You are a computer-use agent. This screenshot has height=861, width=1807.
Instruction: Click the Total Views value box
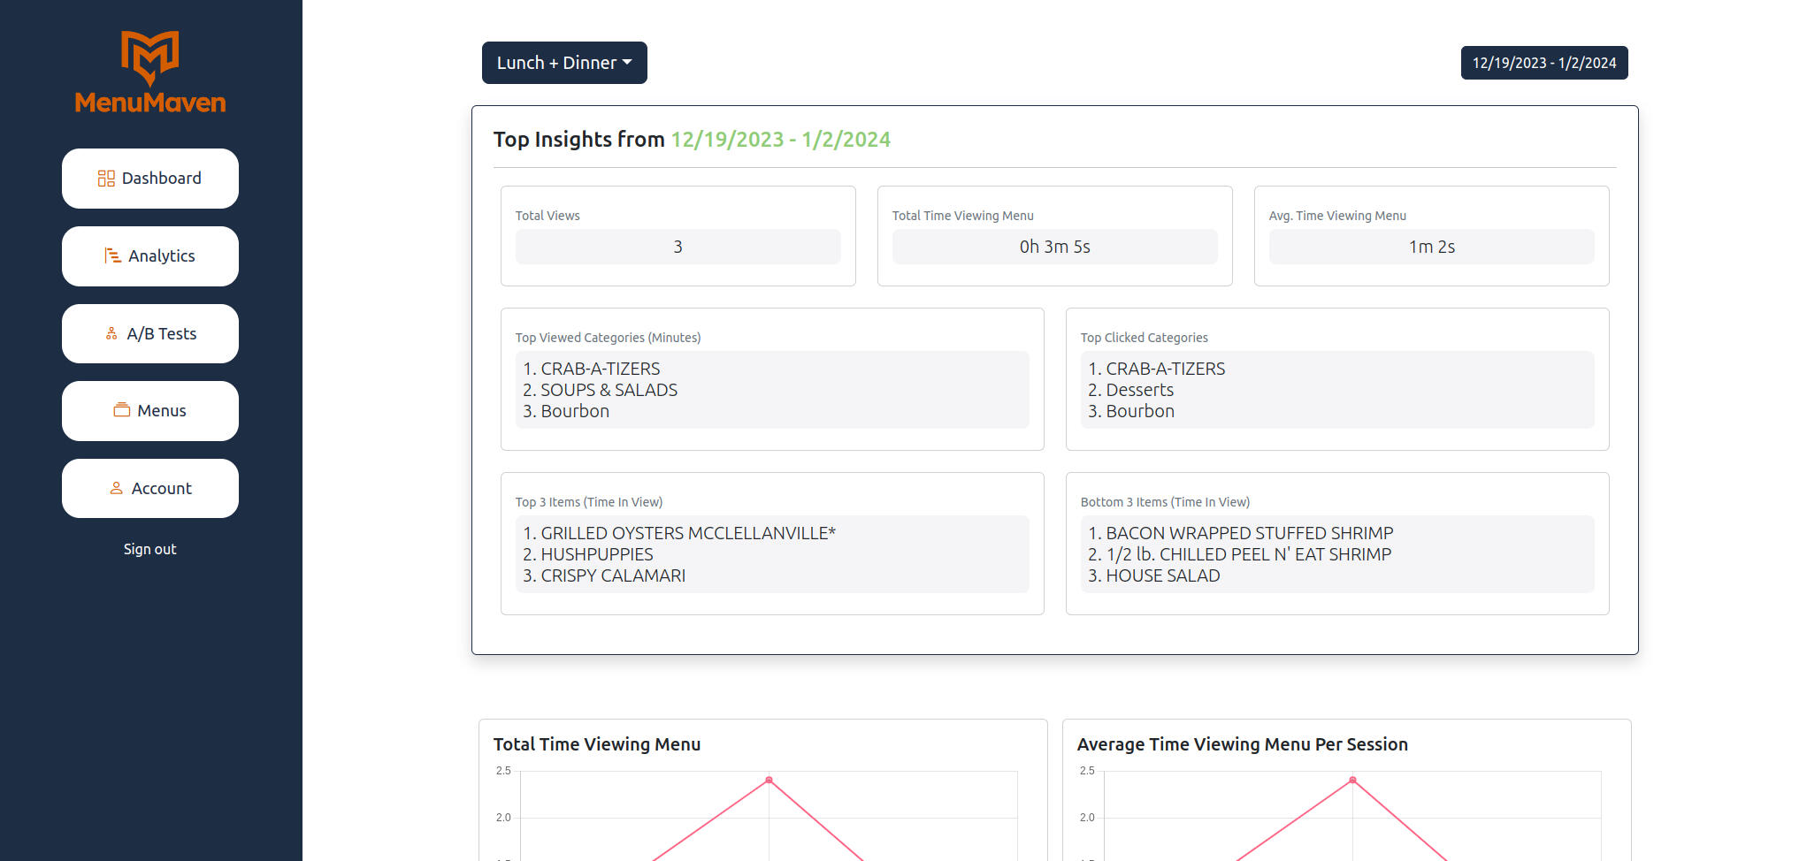pyautogui.click(x=678, y=247)
